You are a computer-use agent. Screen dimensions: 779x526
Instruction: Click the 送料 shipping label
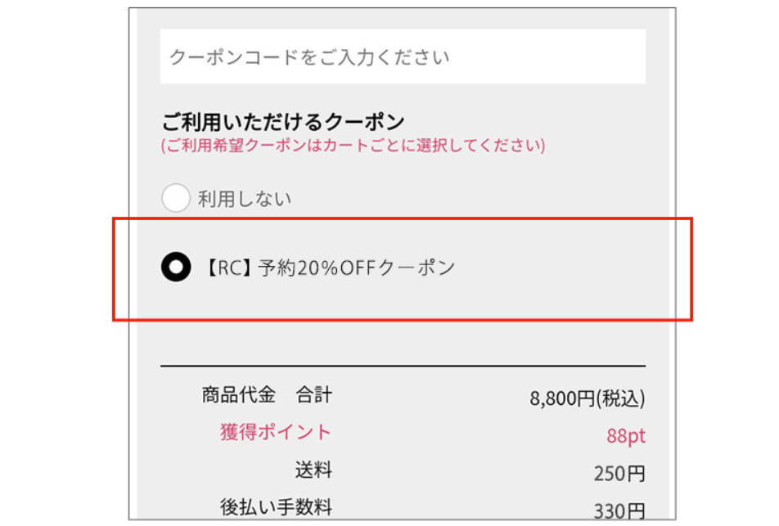coord(313,470)
